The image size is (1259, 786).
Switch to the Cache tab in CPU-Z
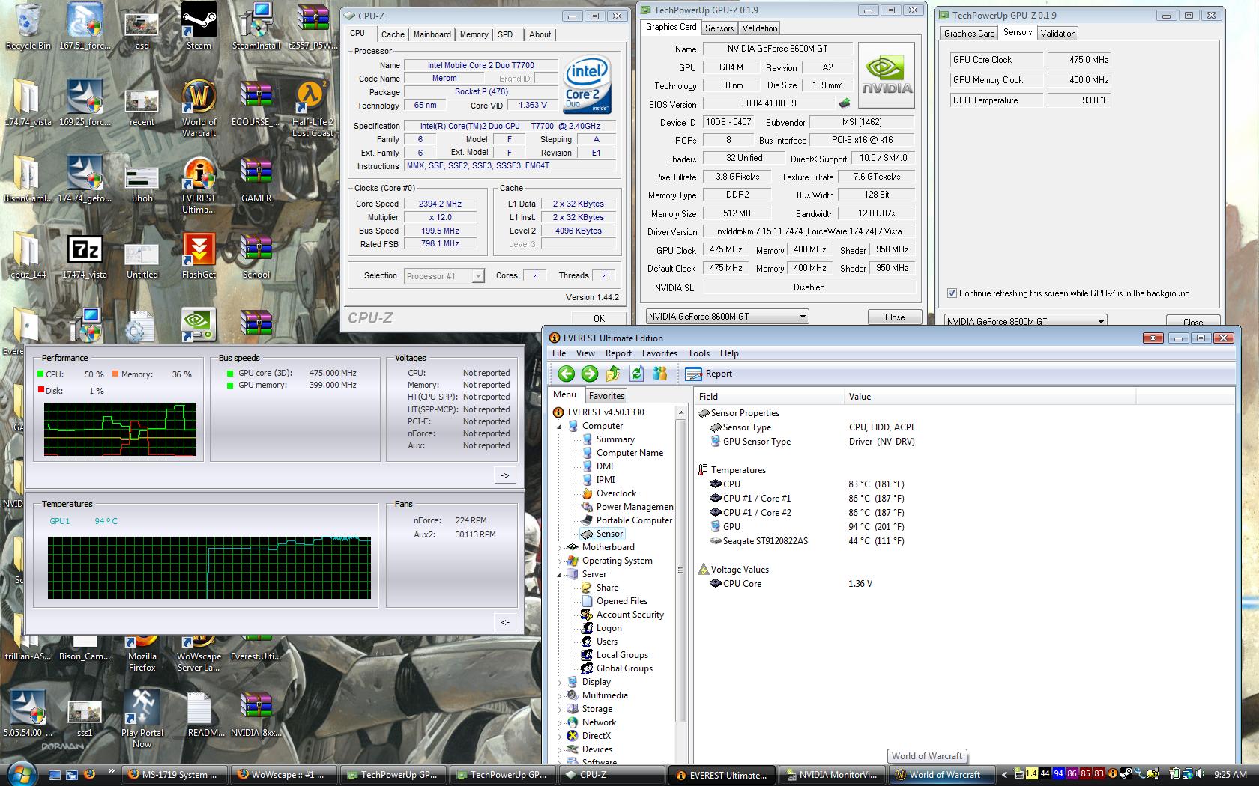coord(393,34)
